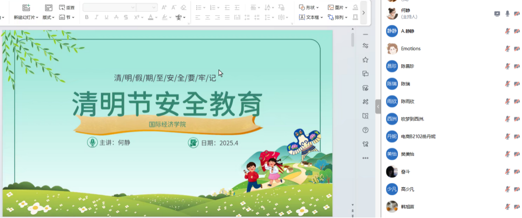Image resolution: width=522 pixels, height=218 pixels.
Task: Open the 排列 arrange menu
Action: [x=338, y=18]
